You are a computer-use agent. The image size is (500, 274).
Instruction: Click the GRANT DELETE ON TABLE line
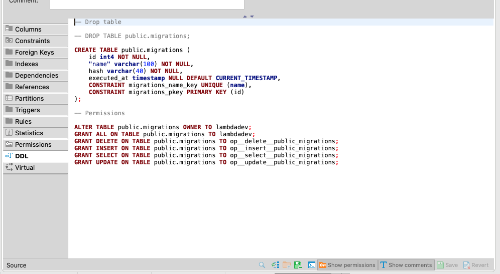coord(206,141)
